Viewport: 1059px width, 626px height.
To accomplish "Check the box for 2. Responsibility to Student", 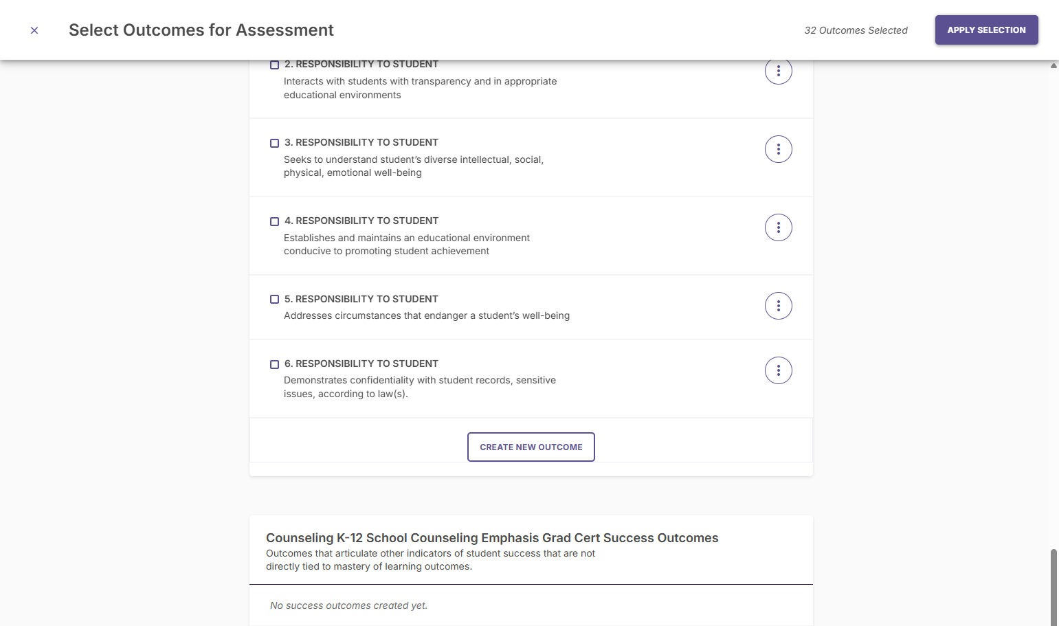I will (274, 65).
